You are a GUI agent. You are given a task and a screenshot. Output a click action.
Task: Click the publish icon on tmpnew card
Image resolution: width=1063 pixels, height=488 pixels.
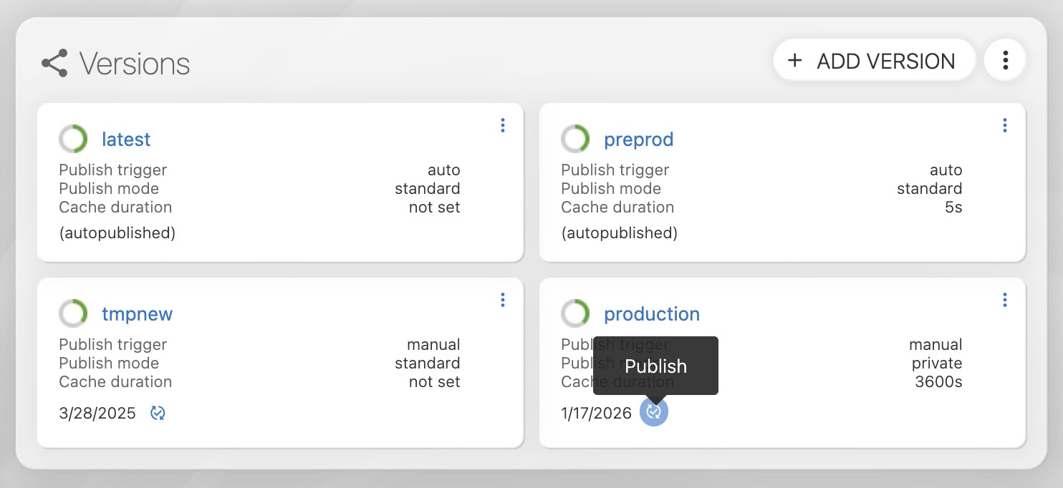click(158, 413)
